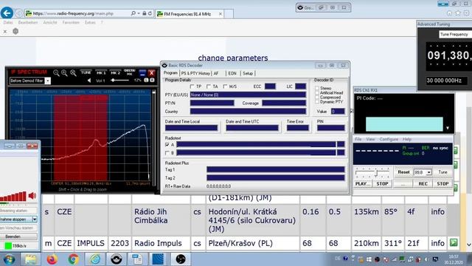Toggle the TA checkbox

click(209, 86)
